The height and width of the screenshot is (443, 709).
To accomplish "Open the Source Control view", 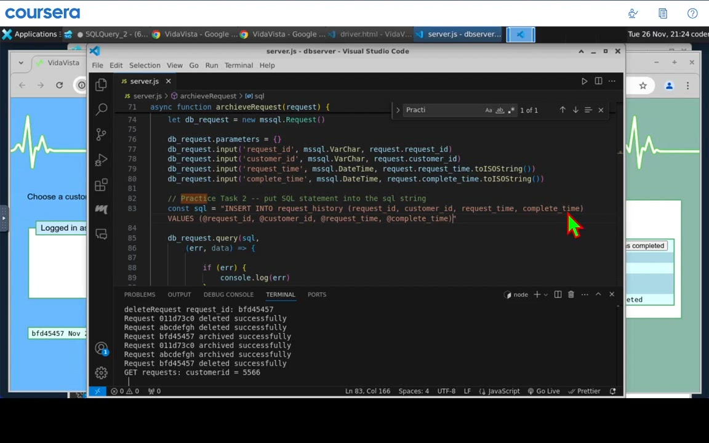I will (102, 135).
